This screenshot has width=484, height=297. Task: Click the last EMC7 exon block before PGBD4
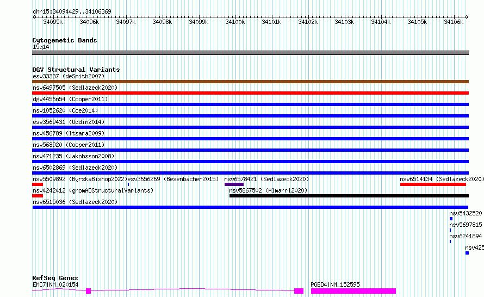(x=299, y=291)
